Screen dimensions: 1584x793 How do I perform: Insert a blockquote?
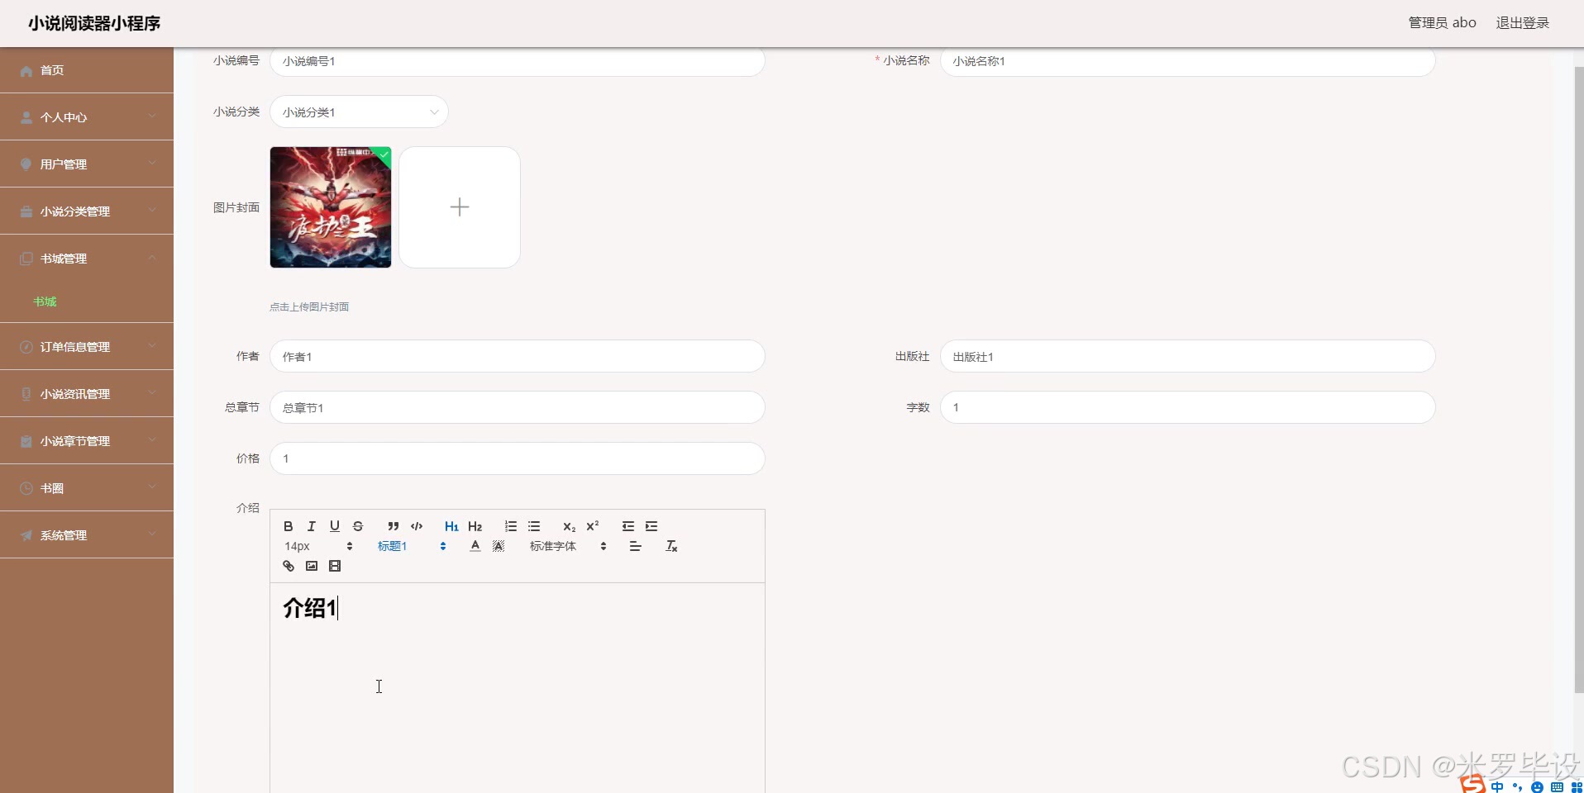click(x=394, y=526)
